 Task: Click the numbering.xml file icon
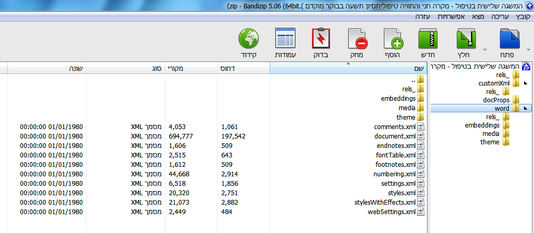click(x=421, y=174)
